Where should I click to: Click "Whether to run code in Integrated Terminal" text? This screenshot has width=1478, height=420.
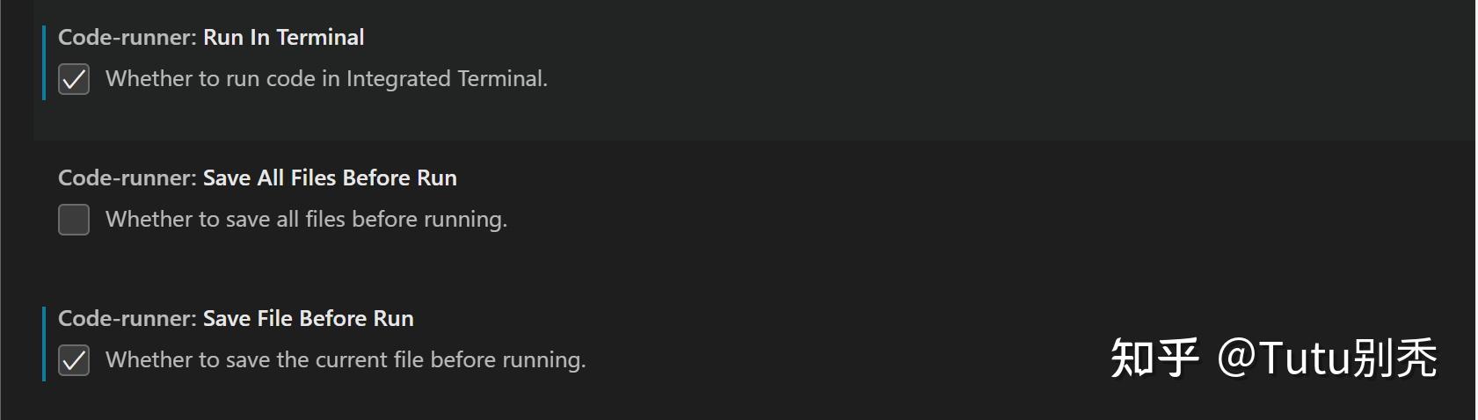[325, 79]
